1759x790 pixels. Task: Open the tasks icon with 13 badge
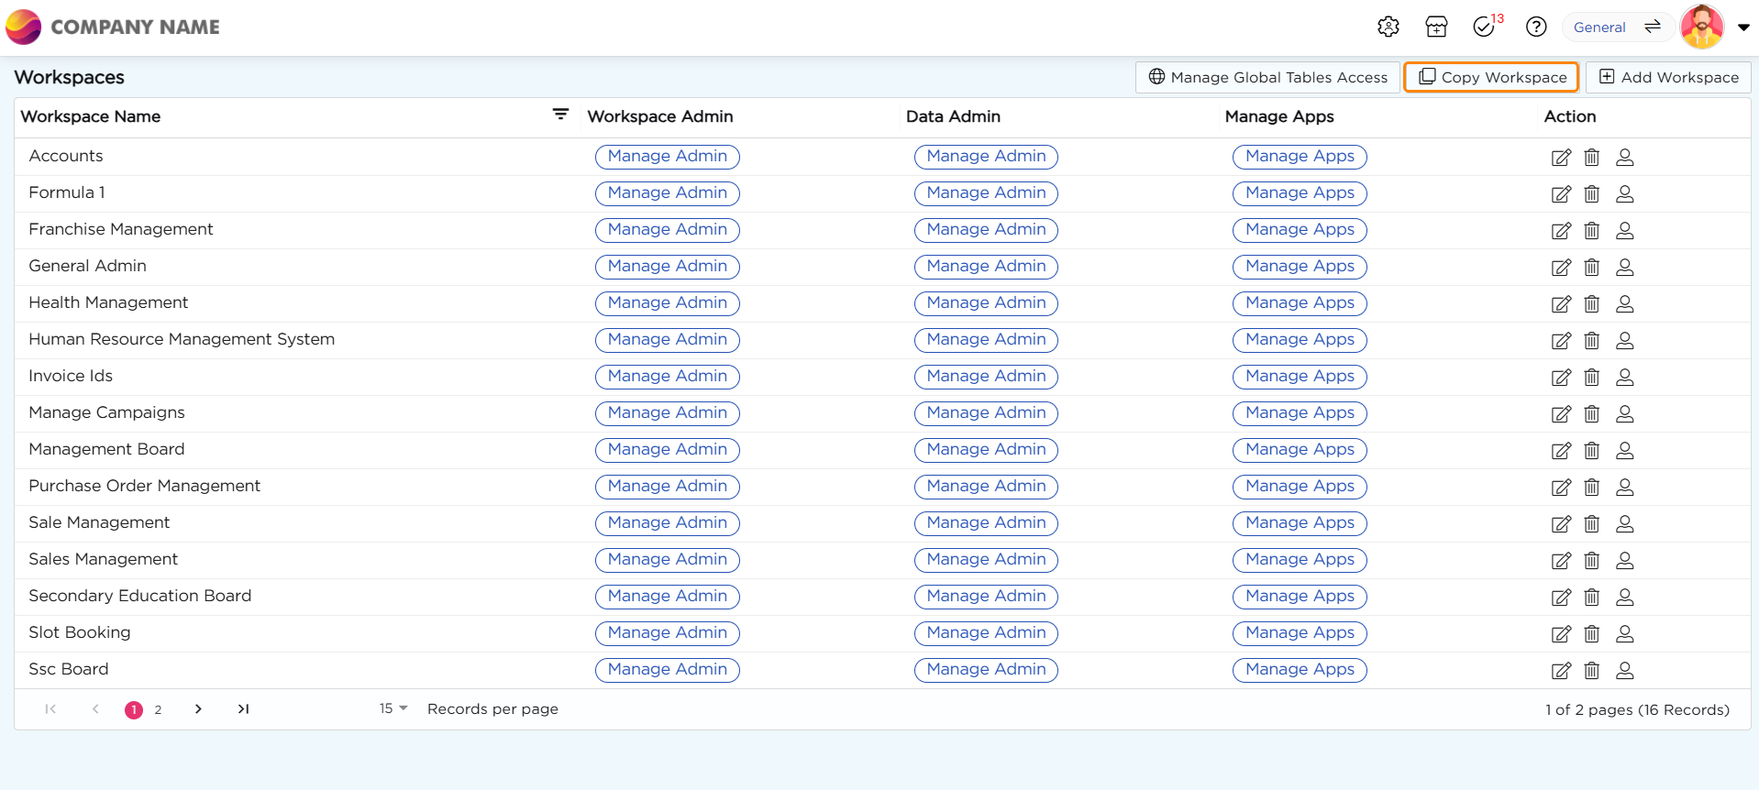pyautogui.click(x=1484, y=27)
